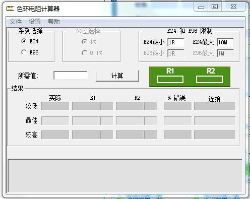Maximize the 色环电阻计算器 window
The width and height of the screenshot is (250, 199).
[x=215, y=7]
